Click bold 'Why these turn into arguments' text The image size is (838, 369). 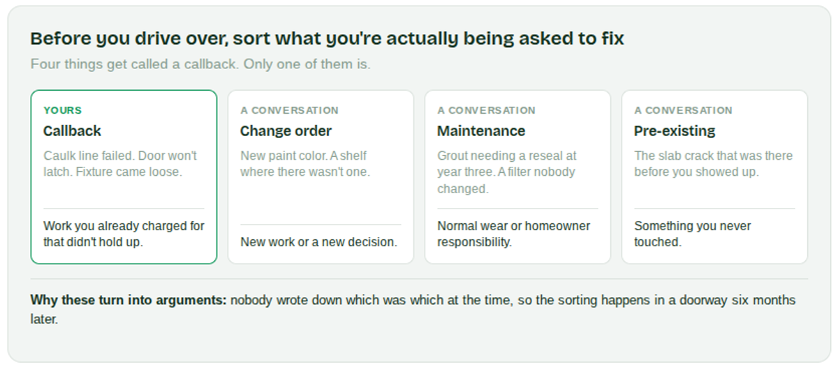click(128, 301)
